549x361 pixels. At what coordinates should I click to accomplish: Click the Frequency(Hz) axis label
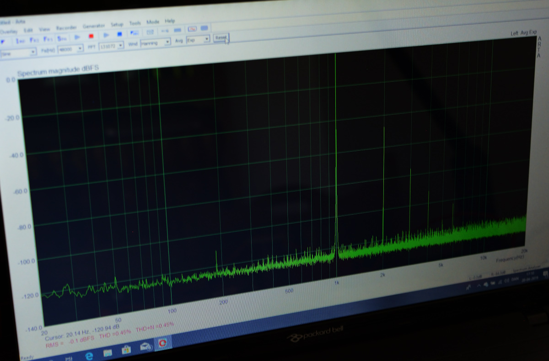click(x=510, y=259)
